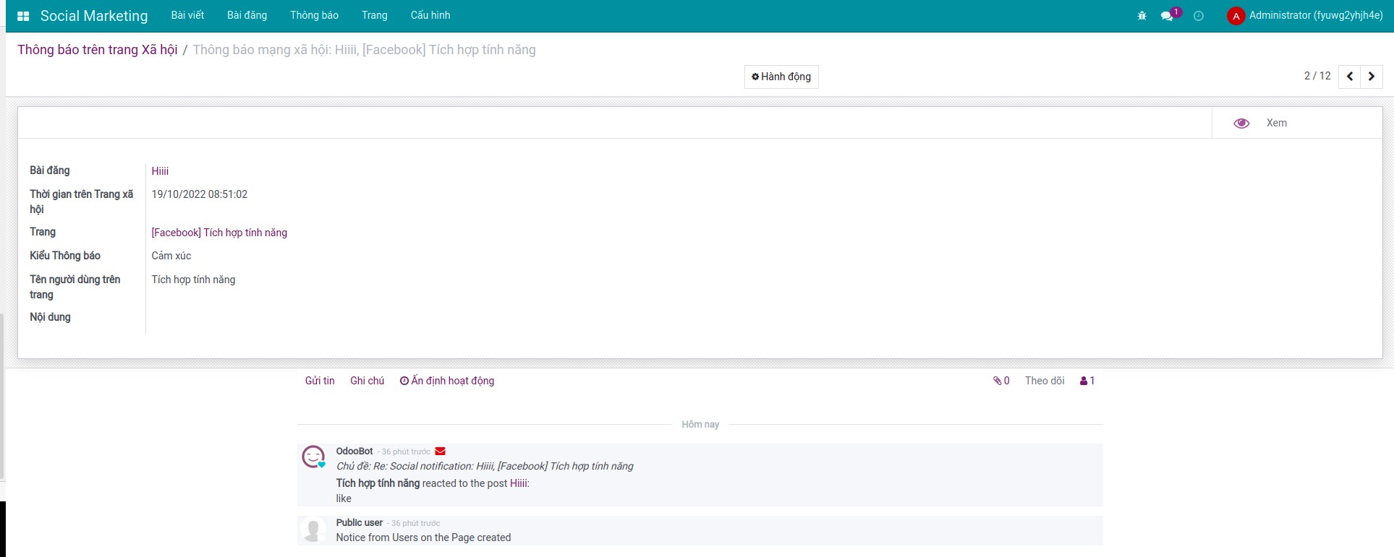Open the Cấu hình menu
The width and height of the screenshot is (1394, 557).
click(430, 15)
